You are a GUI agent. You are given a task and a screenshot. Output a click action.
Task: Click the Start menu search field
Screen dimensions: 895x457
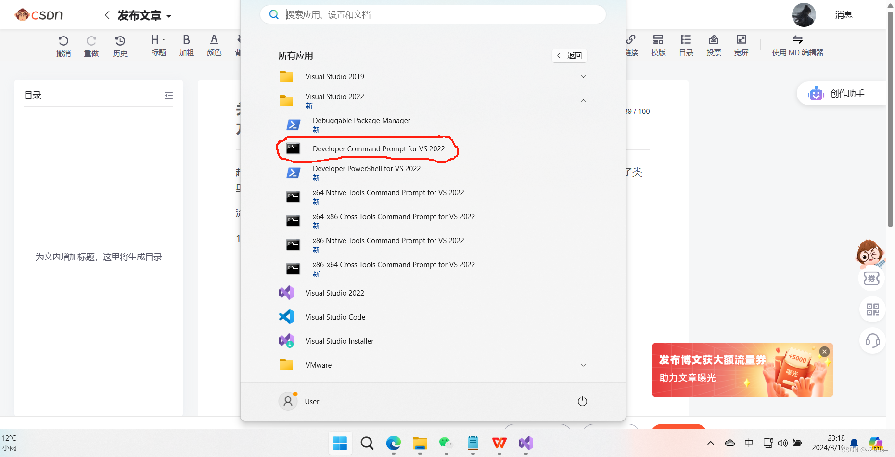point(433,14)
